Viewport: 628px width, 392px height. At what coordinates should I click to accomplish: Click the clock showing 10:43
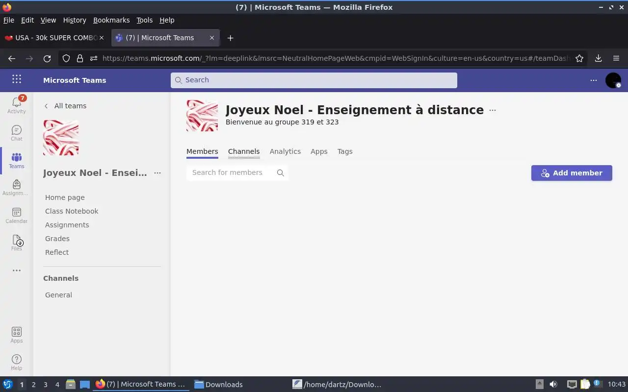tap(617, 385)
